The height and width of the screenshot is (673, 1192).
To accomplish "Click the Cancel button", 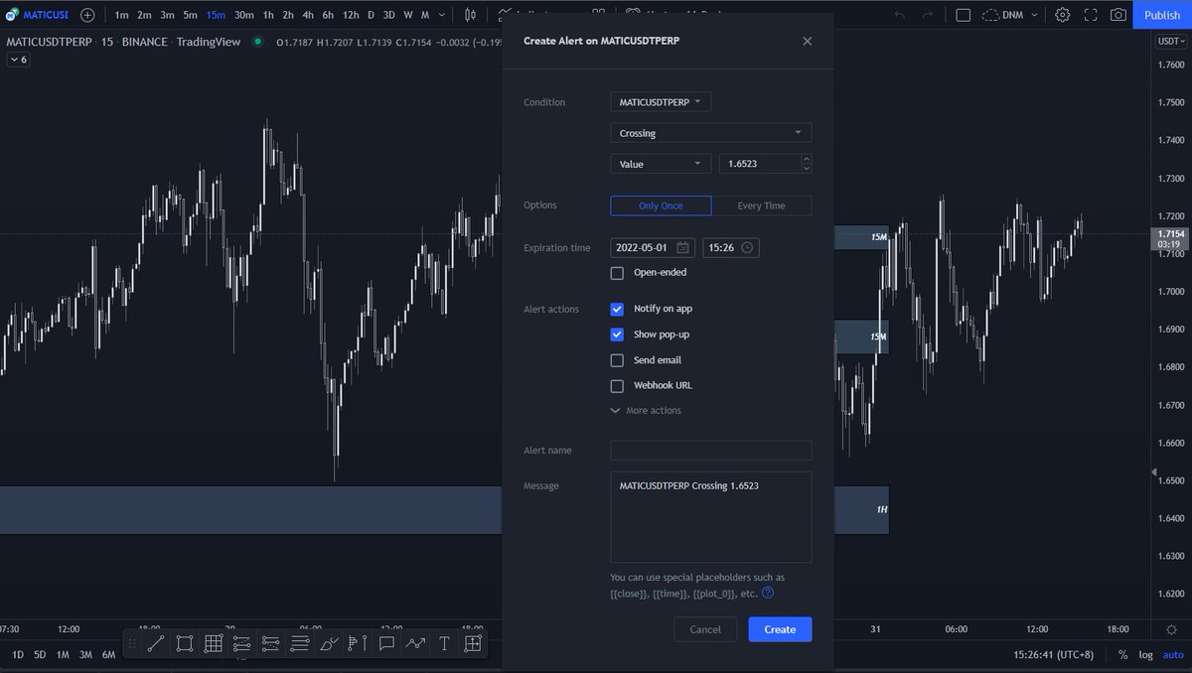I will (x=705, y=629).
